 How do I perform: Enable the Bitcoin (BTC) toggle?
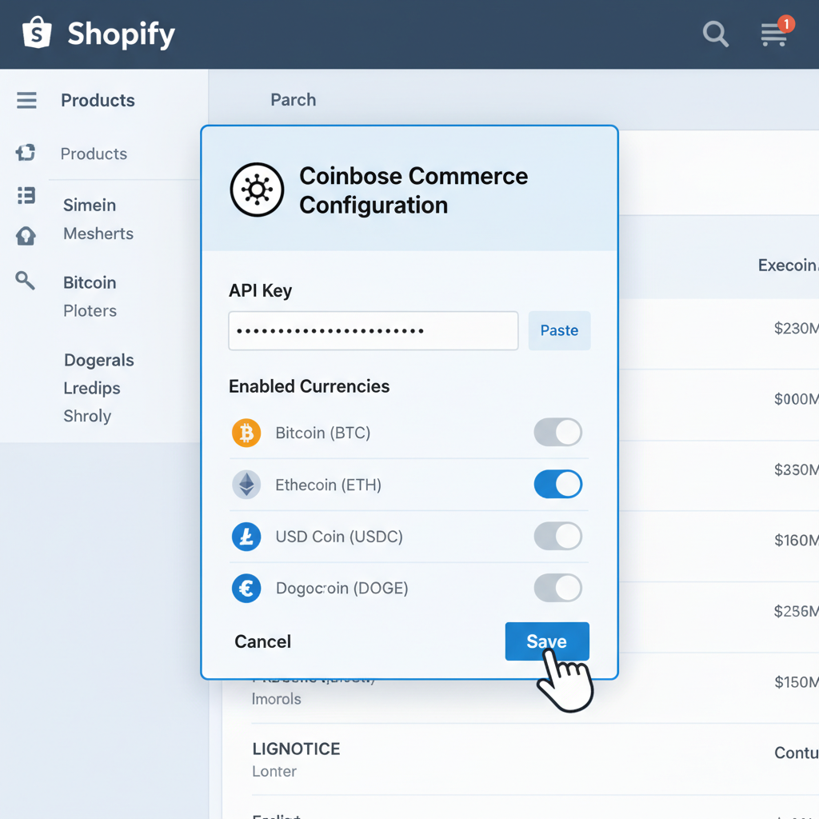557,432
